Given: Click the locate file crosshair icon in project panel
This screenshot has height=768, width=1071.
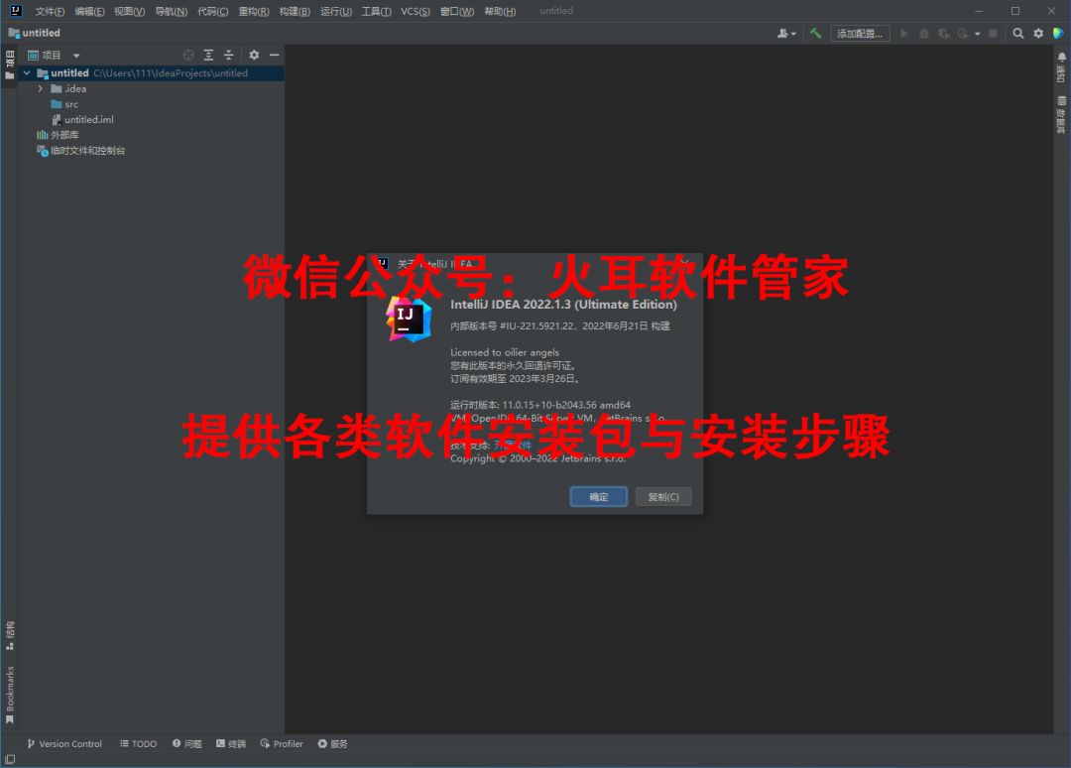Looking at the screenshot, I should (188, 55).
